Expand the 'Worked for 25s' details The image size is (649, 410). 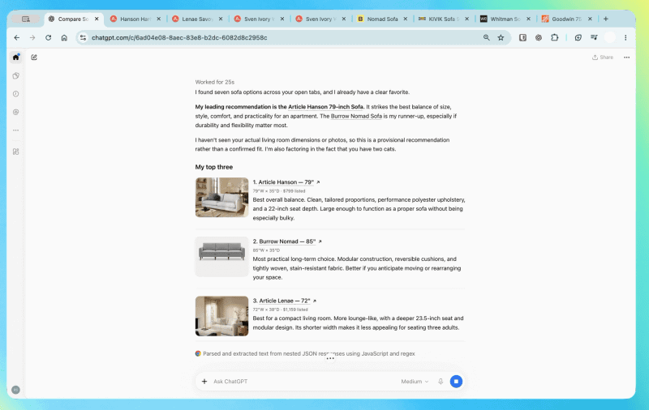(x=215, y=82)
